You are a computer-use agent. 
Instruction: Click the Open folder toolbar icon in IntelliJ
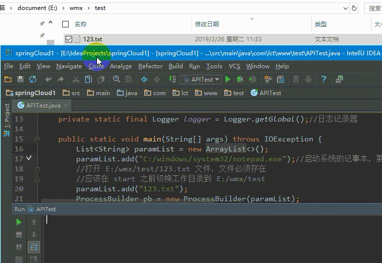tap(8, 79)
